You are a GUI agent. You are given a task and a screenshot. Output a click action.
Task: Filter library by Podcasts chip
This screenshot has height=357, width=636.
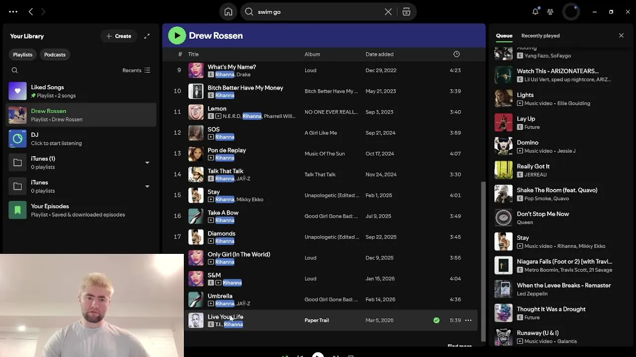click(55, 55)
